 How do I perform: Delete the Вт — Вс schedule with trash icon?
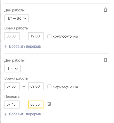(x=105, y=10)
